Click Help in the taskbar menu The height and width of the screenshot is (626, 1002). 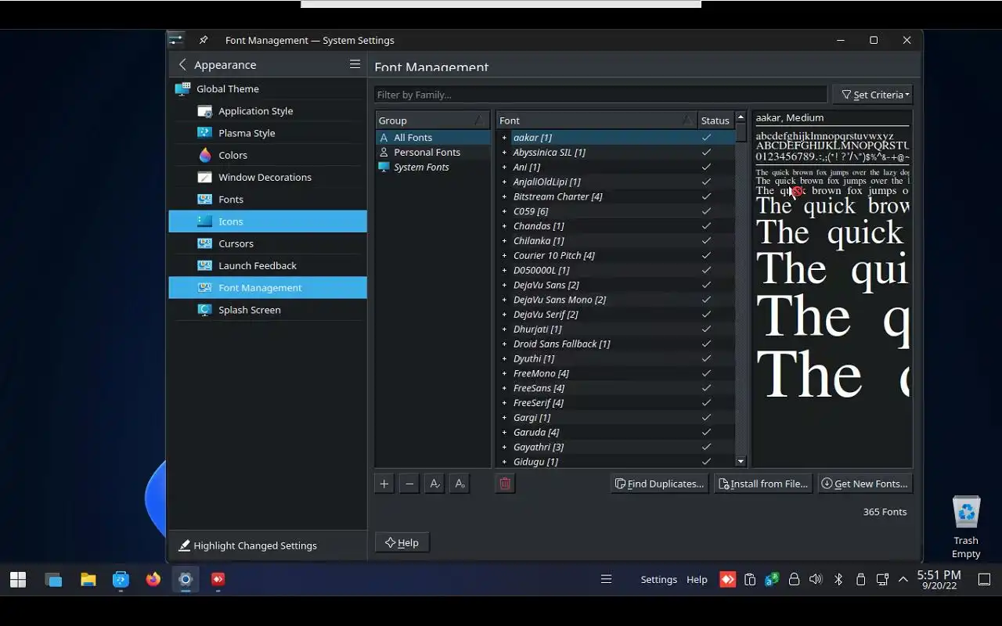click(697, 580)
